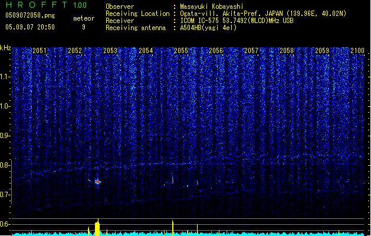Click the HROFFT 1.0.0 title text
371x236 pixels.
point(46,5)
